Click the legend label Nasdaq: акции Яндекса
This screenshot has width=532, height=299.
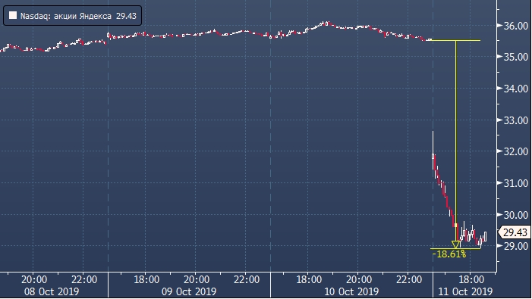66,16
